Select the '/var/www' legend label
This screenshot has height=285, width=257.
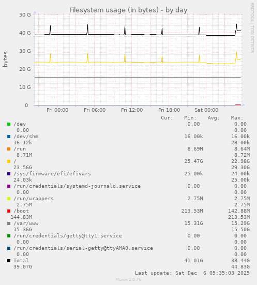tap(26, 223)
